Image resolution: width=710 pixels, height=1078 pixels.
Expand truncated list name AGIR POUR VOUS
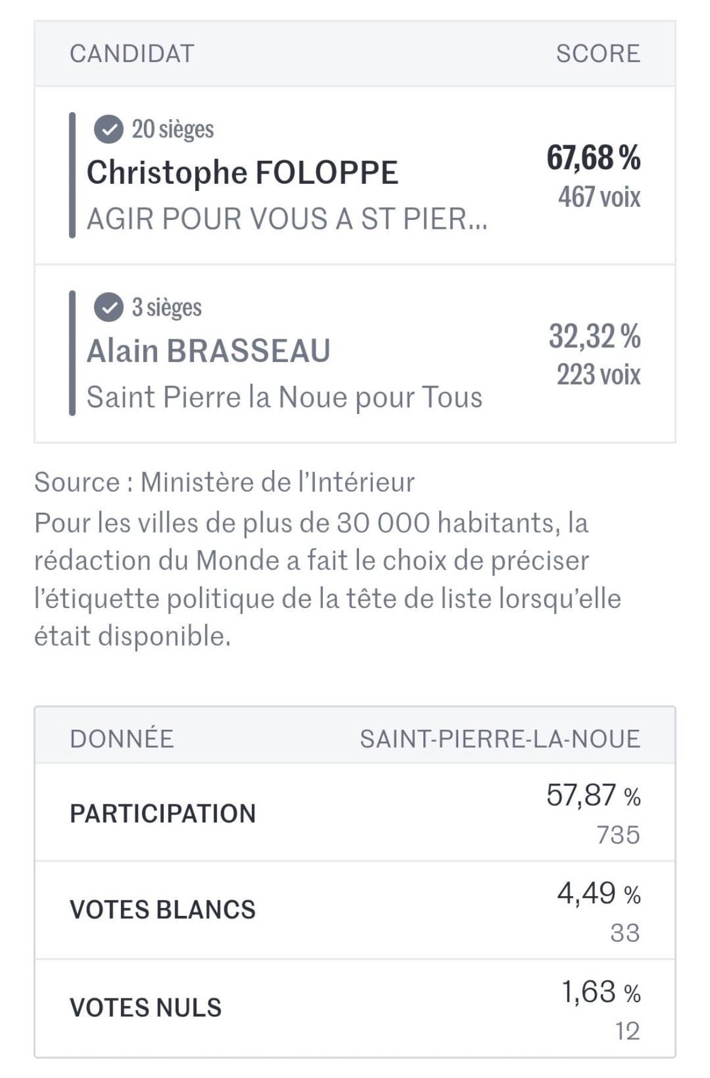[x=287, y=219]
